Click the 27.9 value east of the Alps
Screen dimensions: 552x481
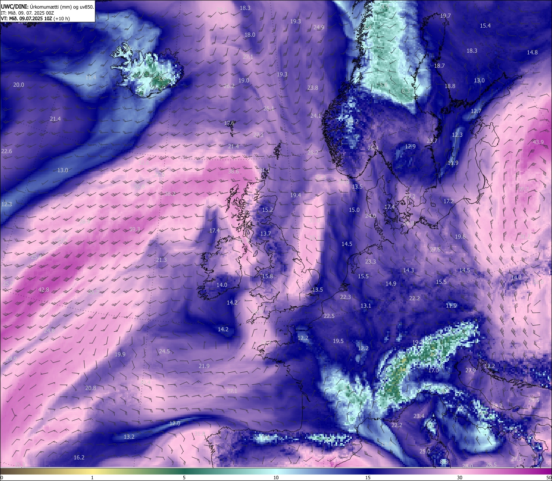pos(470,370)
